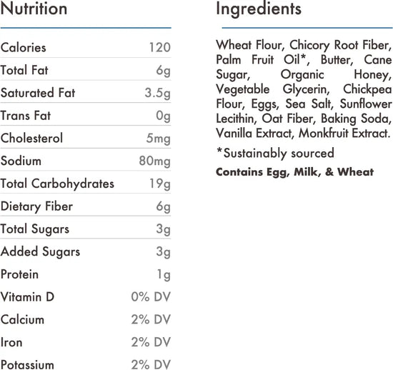This screenshot has width=393, height=370.
Task: Select the Vitamin D label
Action: point(27,297)
